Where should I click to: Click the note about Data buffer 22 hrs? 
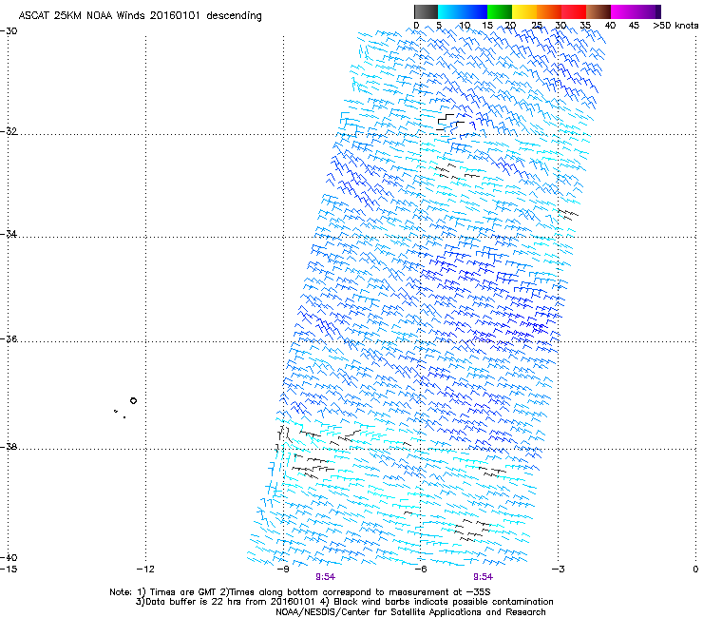344,602
